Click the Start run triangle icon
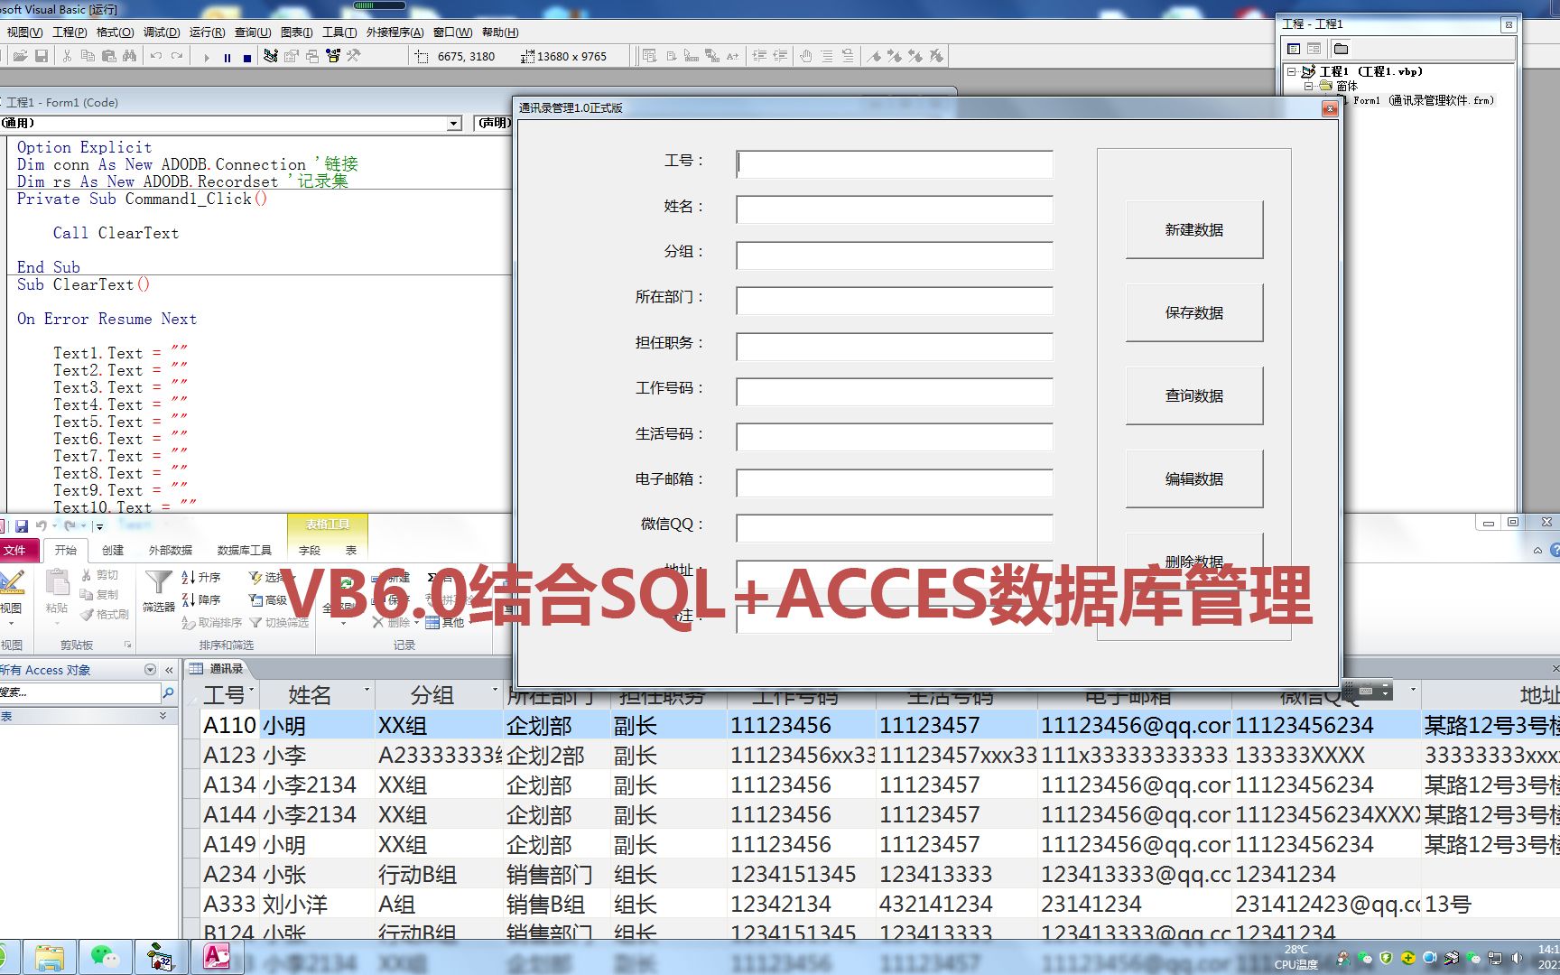This screenshot has width=1560, height=975. [207, 57]
